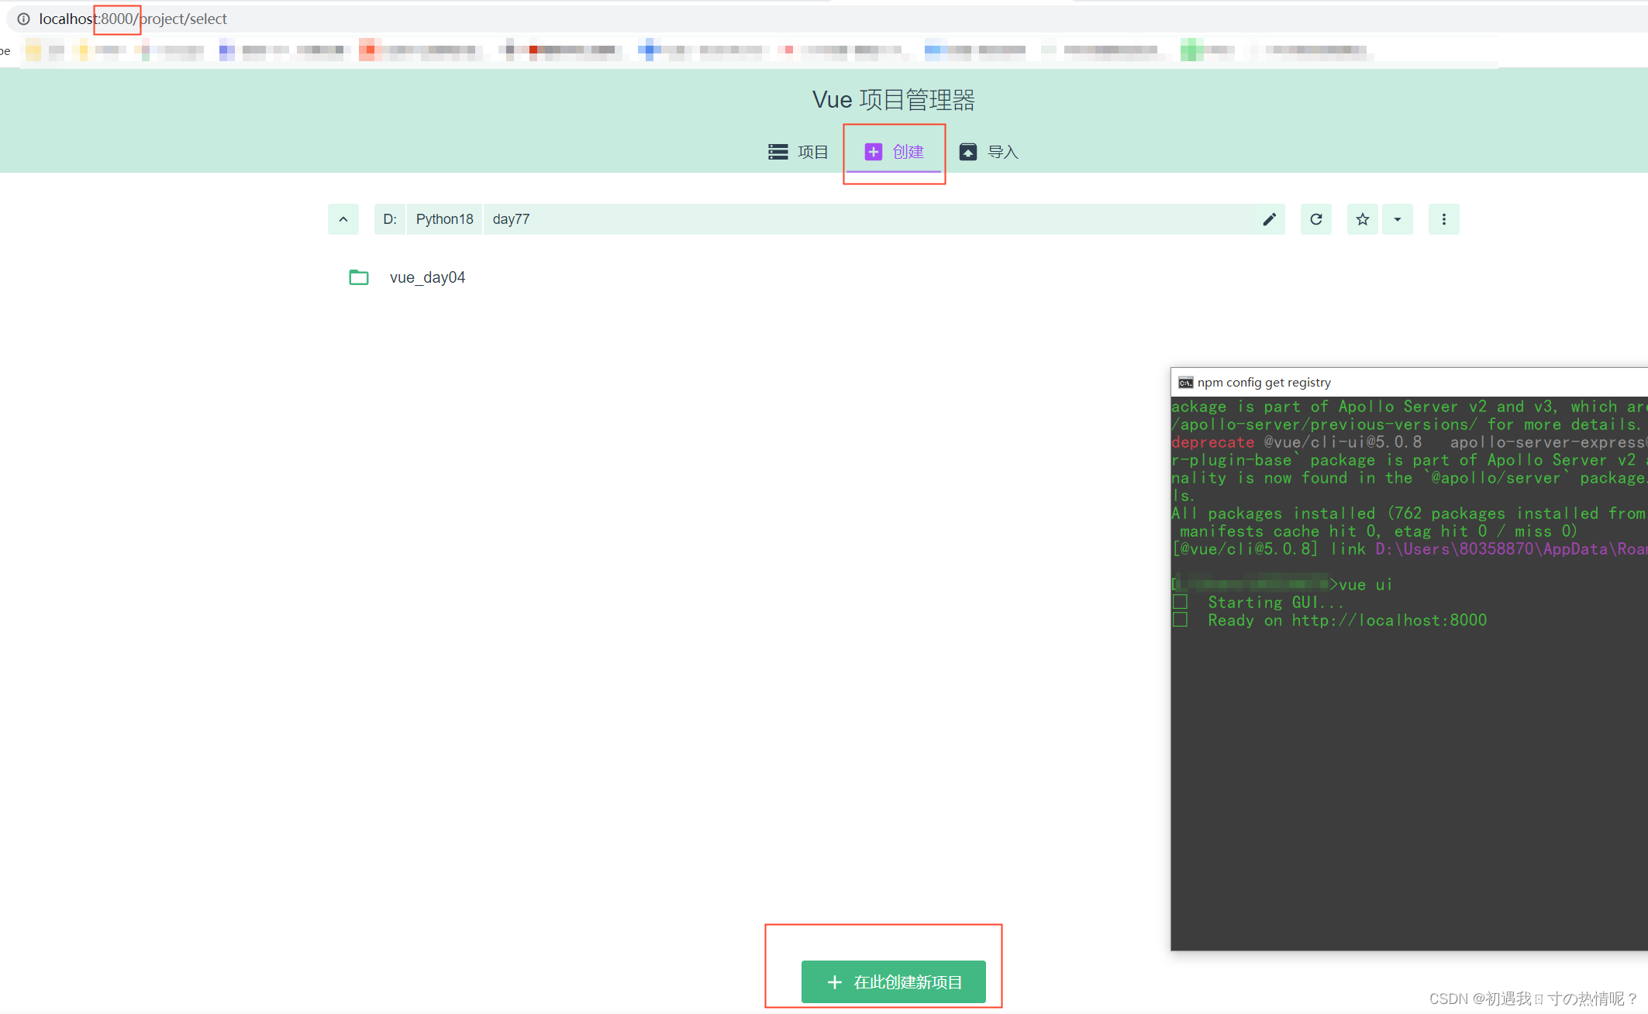The image size is (1648, 1014).
Task: Click the 项目 list icon
Action: (x=778, y=152)
